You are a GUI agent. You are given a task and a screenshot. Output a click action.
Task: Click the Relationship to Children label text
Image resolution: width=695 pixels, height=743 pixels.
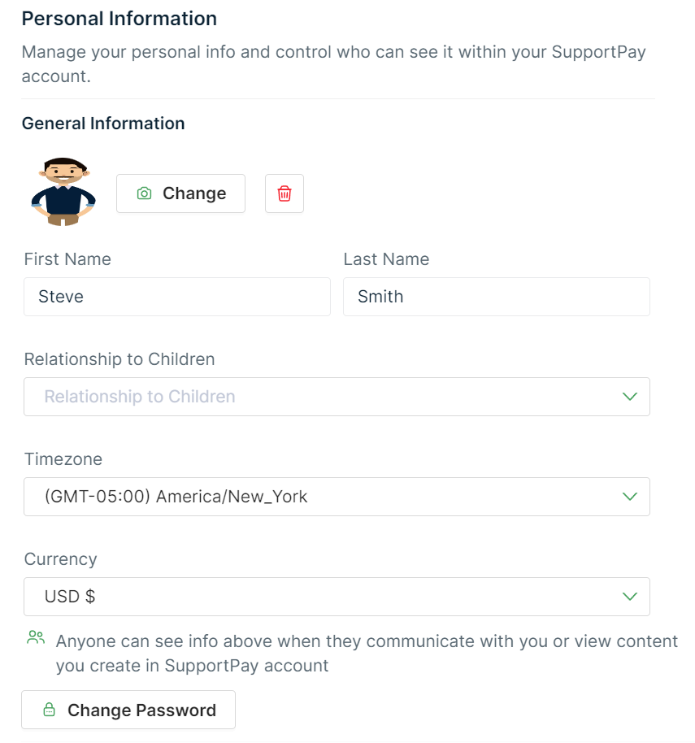coord(119,359)
